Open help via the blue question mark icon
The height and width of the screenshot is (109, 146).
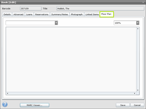click(x=5, y=104)
